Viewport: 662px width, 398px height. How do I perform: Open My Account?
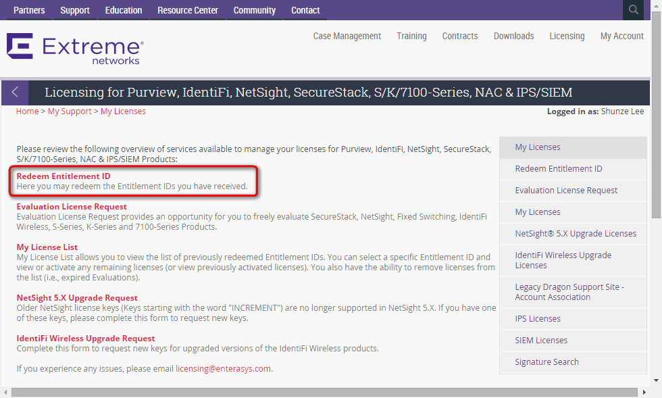622,36
